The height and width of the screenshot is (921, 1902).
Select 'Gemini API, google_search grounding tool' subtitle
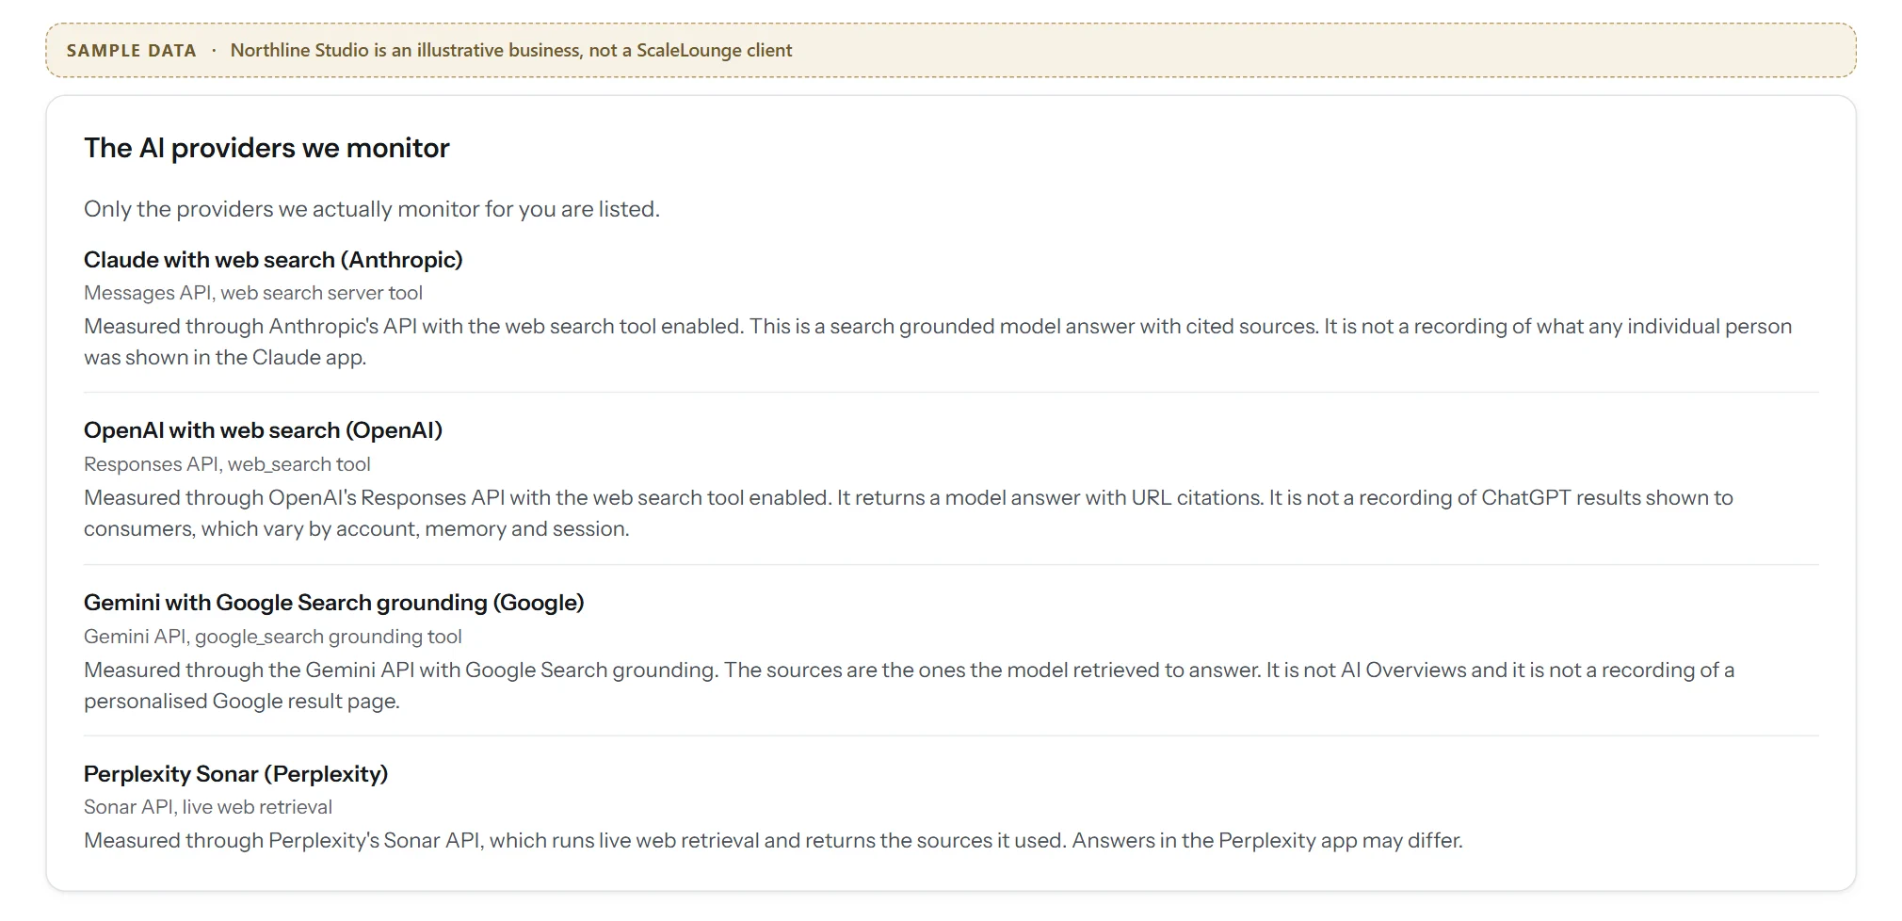tap(273, 637)
